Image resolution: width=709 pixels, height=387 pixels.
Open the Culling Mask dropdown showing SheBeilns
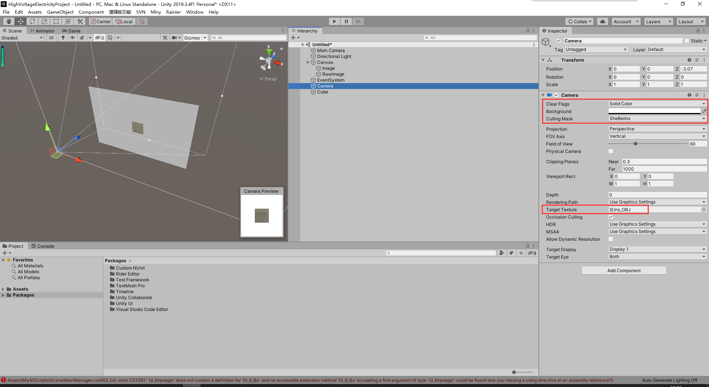pyautogui.click(x=657, y=119)
